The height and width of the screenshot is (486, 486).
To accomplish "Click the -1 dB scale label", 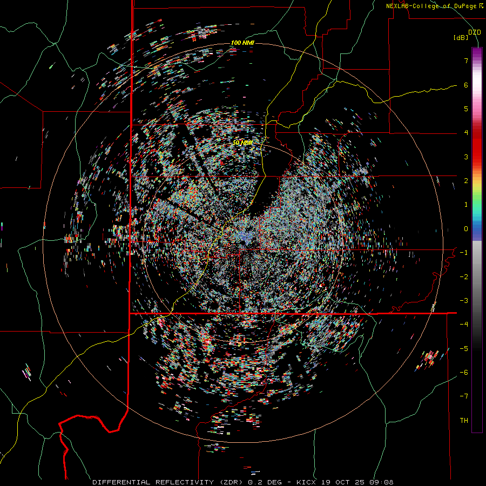I will tap(464, 253).
